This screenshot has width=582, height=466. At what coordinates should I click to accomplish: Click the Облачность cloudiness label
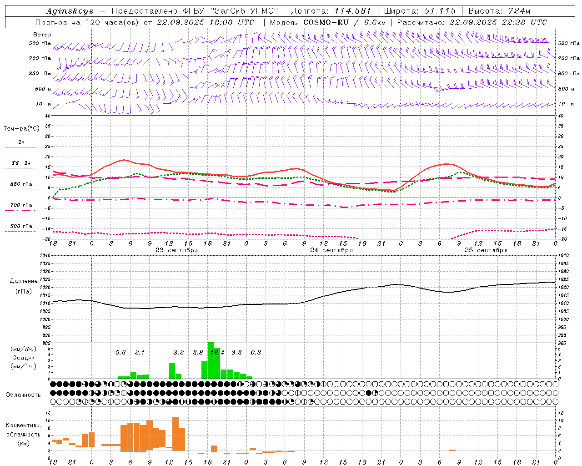[23, 395]
